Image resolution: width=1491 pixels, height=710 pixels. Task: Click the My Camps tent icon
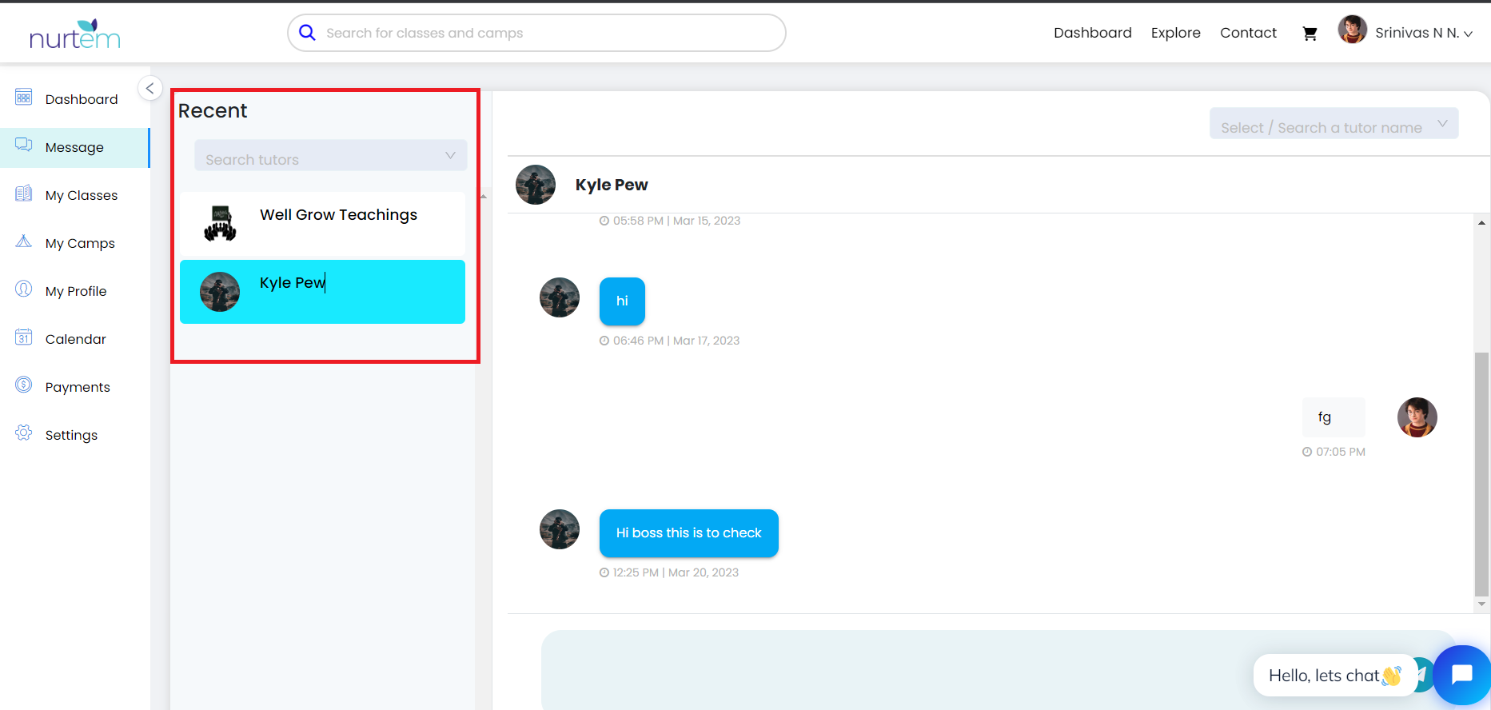[x=24, y=241]
